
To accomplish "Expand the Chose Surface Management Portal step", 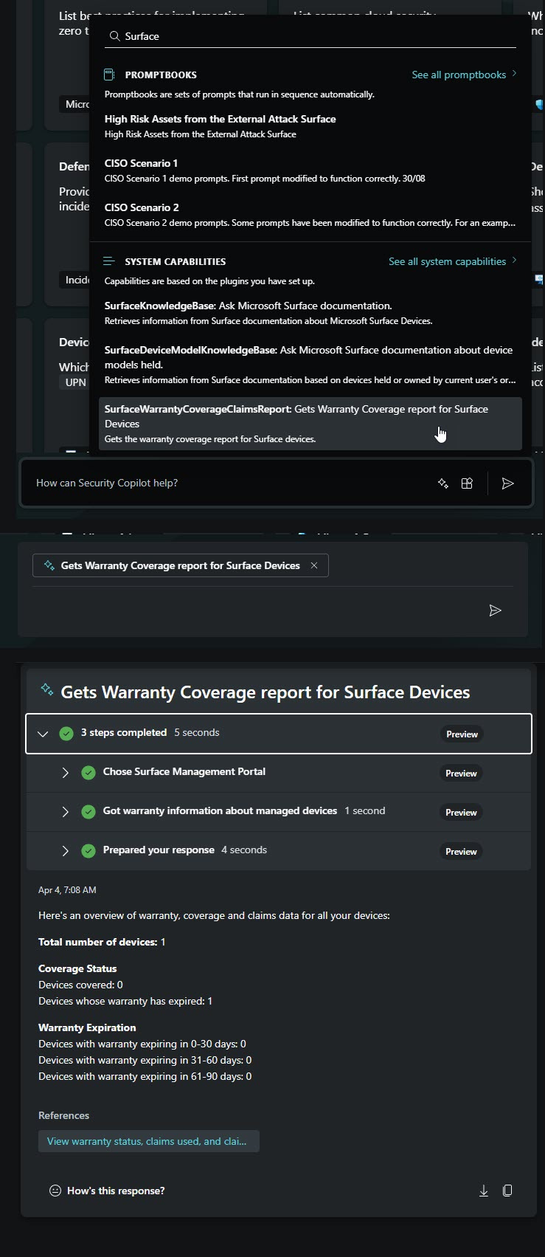I will pos(65,773).
